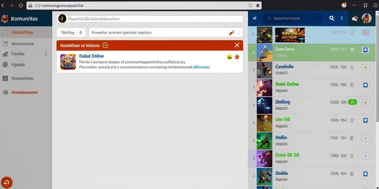This screenshot has height=189, width=379.
Task: Toggle the blue checkbox on Daiel Onliac row
Action: (365, 85)
